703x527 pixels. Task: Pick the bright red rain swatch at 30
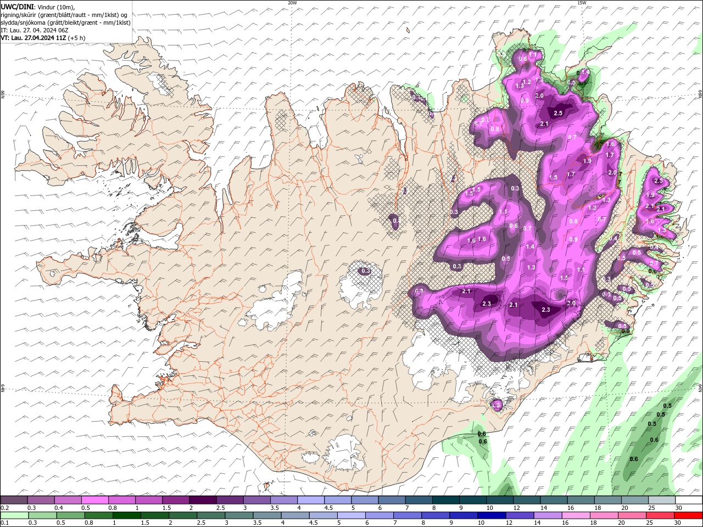click(x=688, y=515)
